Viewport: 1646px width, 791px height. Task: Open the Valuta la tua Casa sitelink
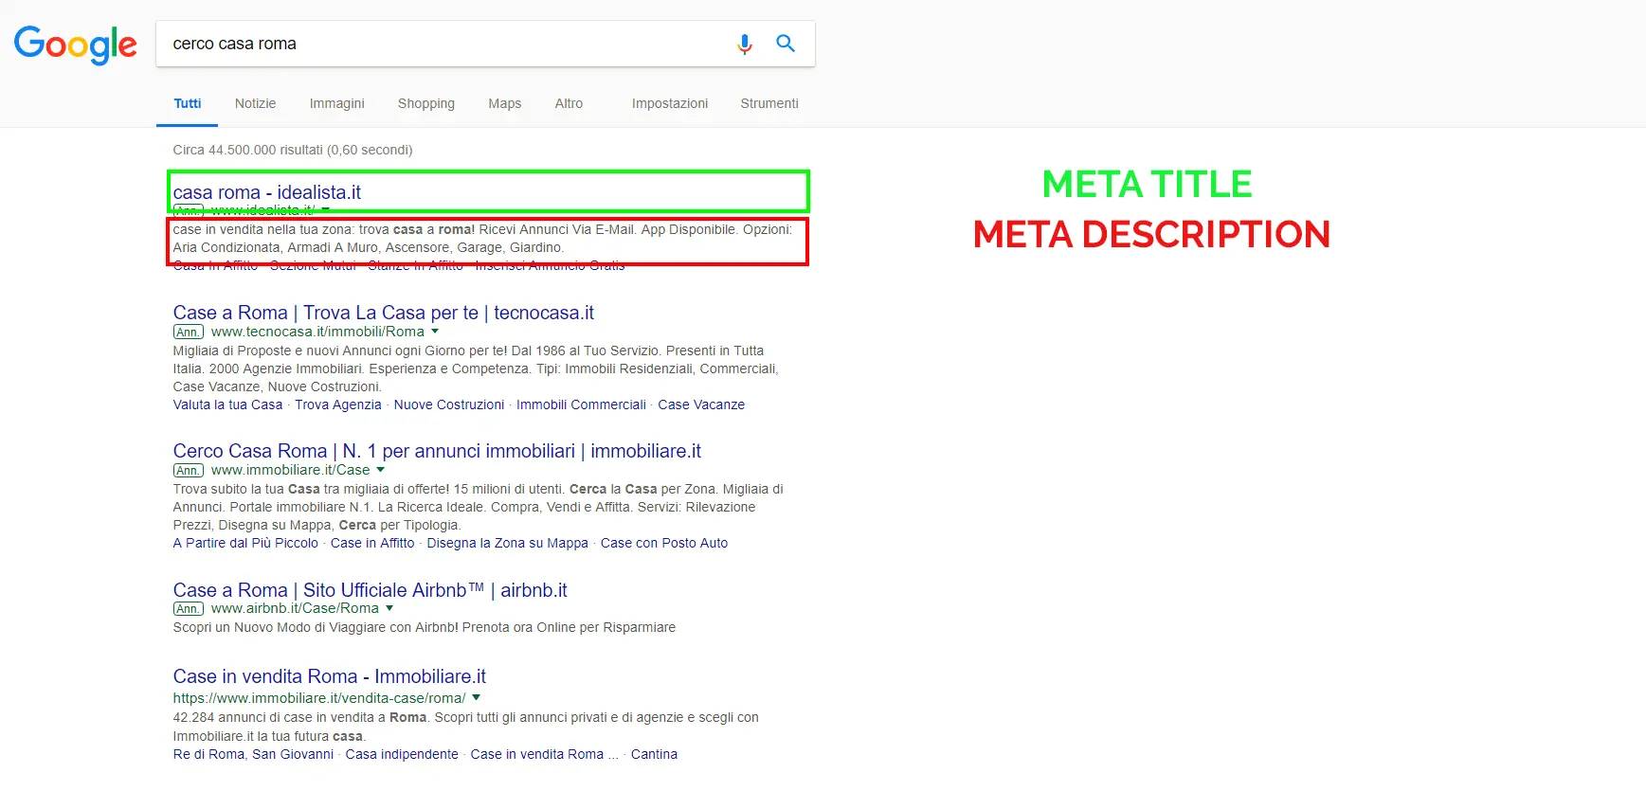point(228,404)
